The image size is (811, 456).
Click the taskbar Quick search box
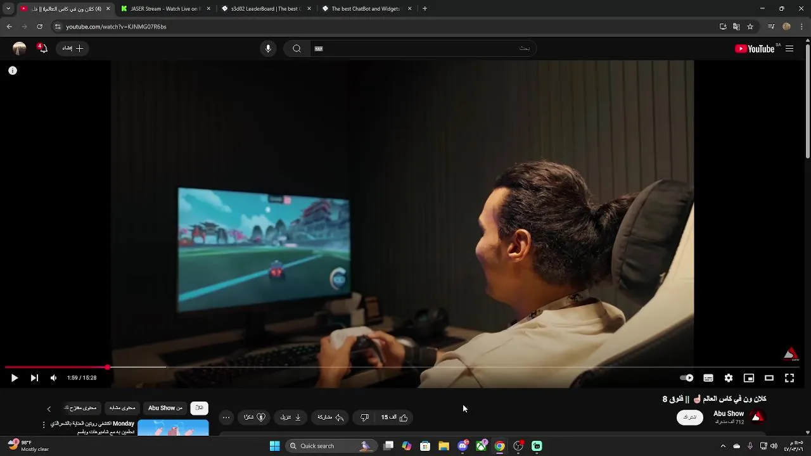tap(331, 446)
